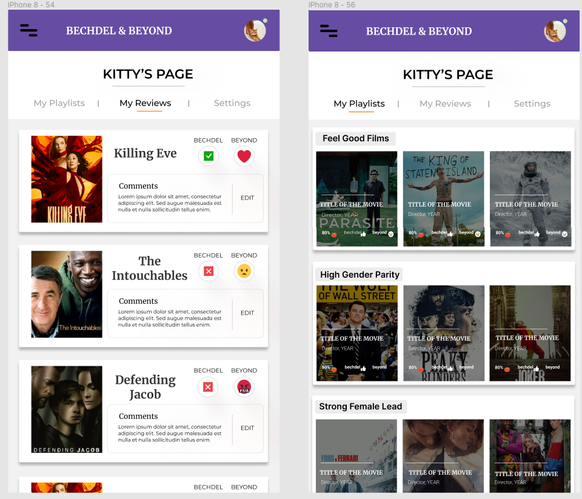
Task: Tap bechdel thumbs-up icon on Parasite card
Action: [x=363, y=234]
